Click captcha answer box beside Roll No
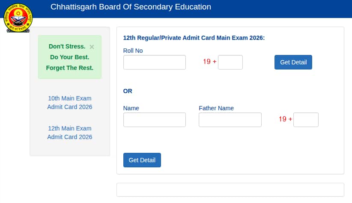 (x=230, y=62)
